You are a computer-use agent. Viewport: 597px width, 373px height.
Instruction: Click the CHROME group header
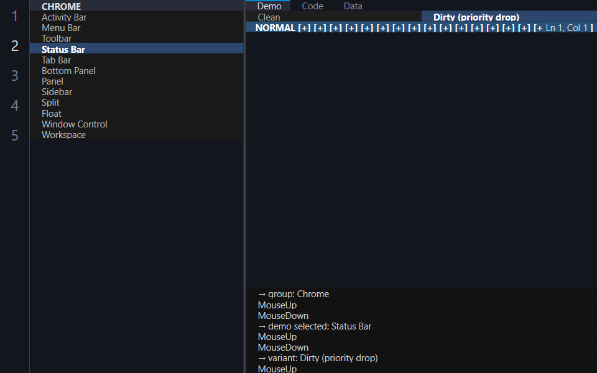(136, 6)
